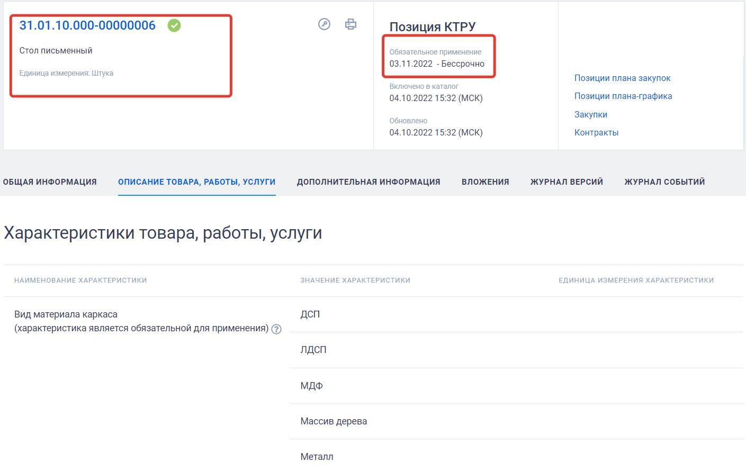746x471 pixels.
Task: Select Единица измерения: Штука text
Action: 66,73
